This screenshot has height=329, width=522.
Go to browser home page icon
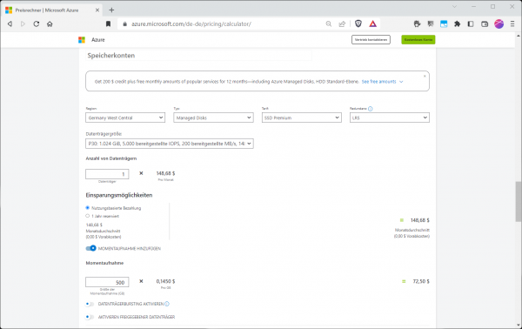(50, 24)
